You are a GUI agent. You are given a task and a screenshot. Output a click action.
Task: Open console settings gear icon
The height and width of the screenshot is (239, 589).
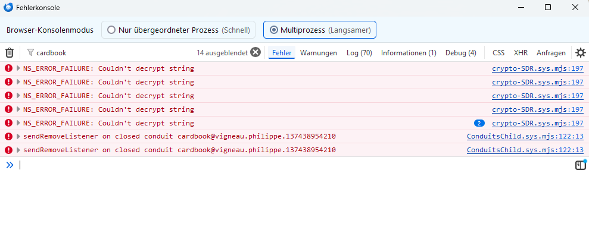(580, 53)
